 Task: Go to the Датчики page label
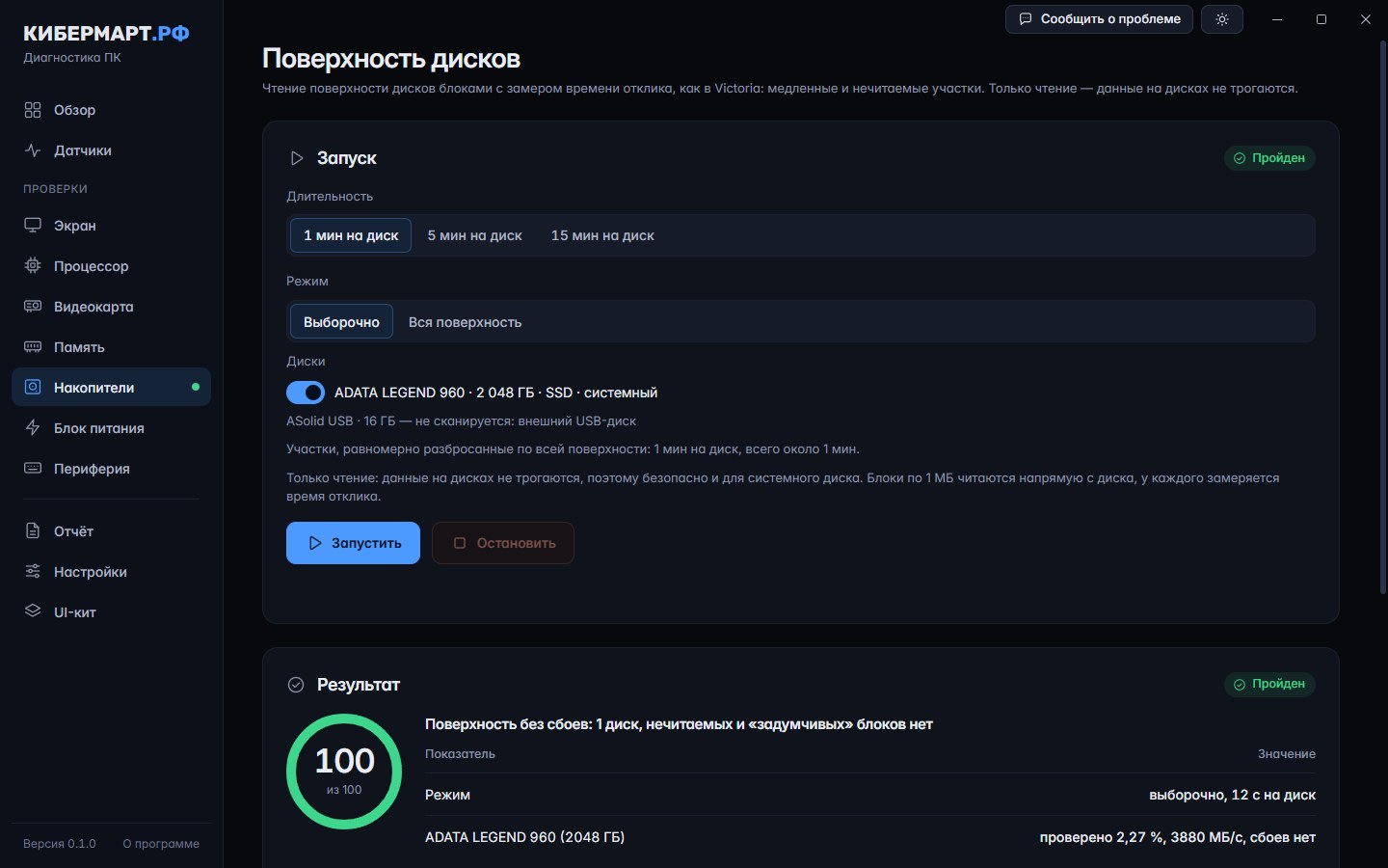click(x=83, y=150)
